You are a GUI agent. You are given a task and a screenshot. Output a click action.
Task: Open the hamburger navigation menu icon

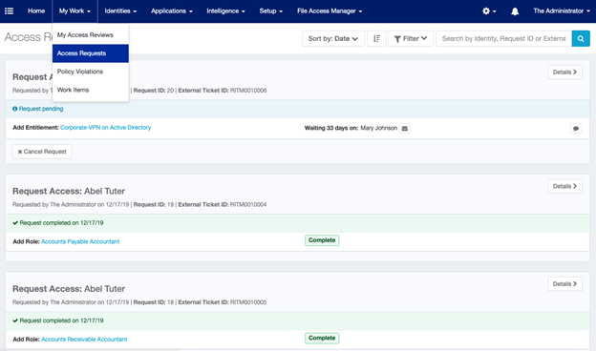click(x=9, y=11)
